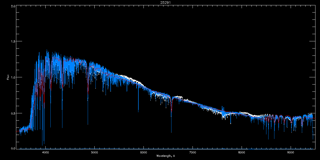Image resolution: width=320 pixels, height=160 pixels.
Task: Click the 9000 x-axis tick label
Action: 291,153
